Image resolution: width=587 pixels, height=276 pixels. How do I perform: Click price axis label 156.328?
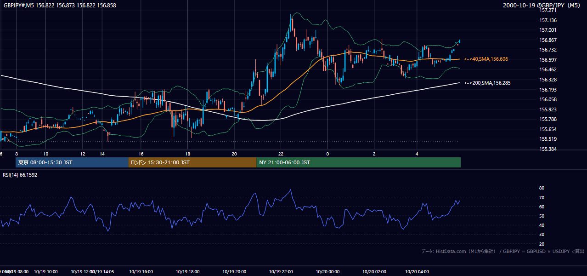tap(548, 80)
